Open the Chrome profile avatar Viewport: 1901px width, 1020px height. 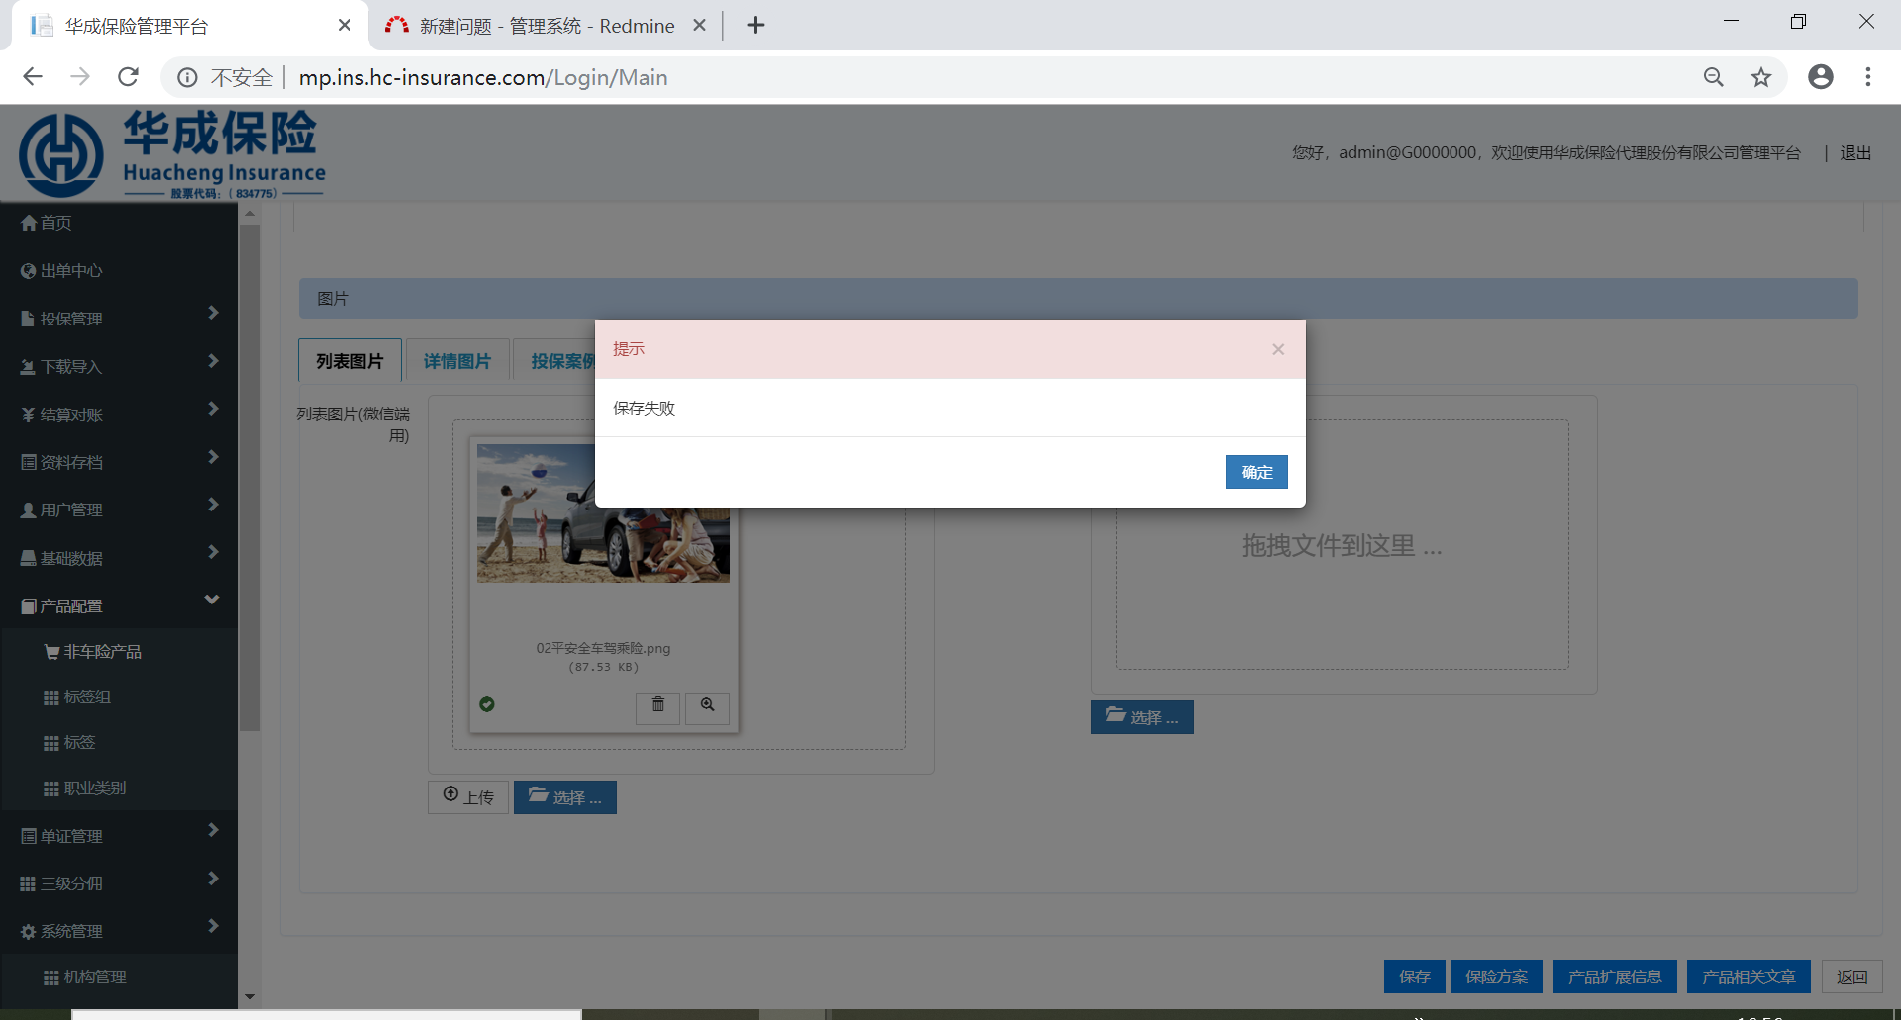click(1820, 77)
